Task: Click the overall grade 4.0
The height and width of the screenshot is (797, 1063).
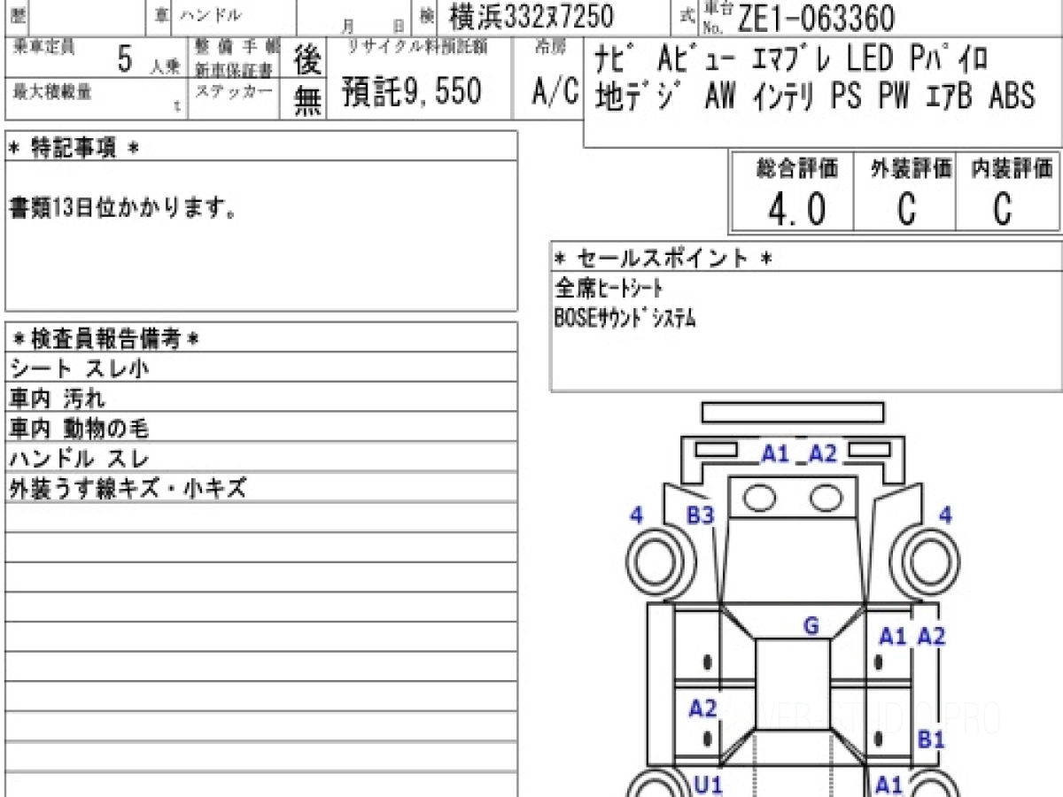Action: point(796,210)
